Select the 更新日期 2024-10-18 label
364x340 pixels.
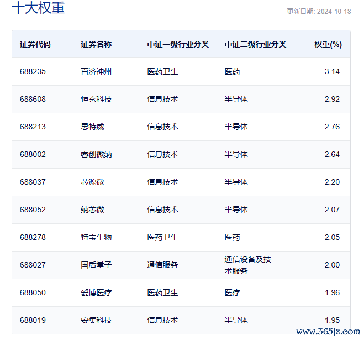[319, 12]
